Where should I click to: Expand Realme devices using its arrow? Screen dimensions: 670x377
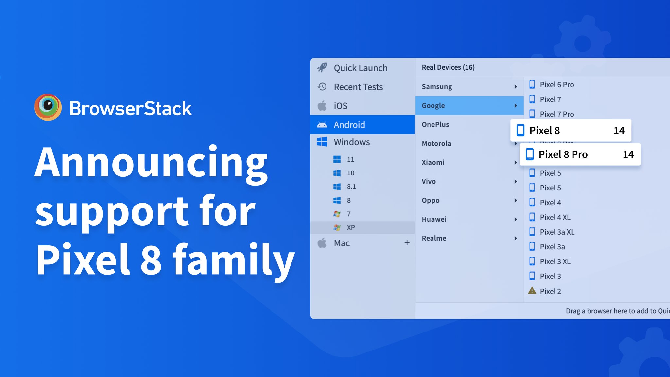[516, 238]
